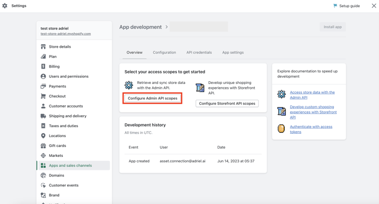The image size is (379, 204).
Task: Open Store details via storefront icon
Action: tap(44, 47)
